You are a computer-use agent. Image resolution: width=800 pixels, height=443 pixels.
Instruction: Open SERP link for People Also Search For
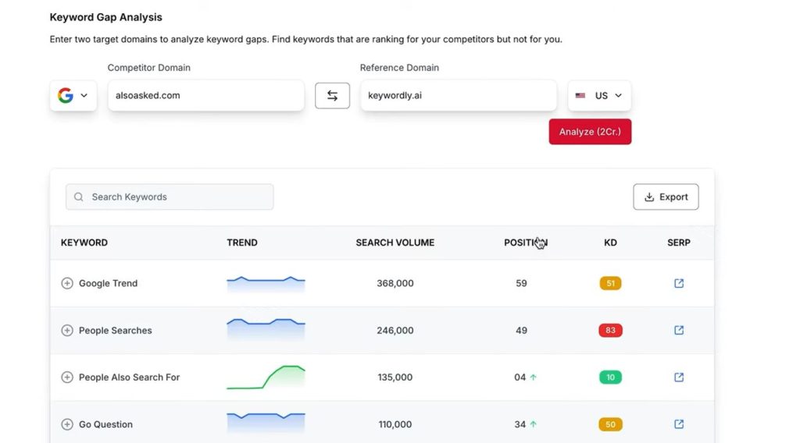pyautogui.click(x=678, y=377)
